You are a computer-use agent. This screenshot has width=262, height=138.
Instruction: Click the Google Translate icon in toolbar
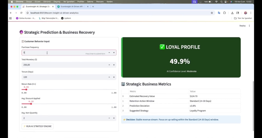pyautogui.click(x=219, y=13)
